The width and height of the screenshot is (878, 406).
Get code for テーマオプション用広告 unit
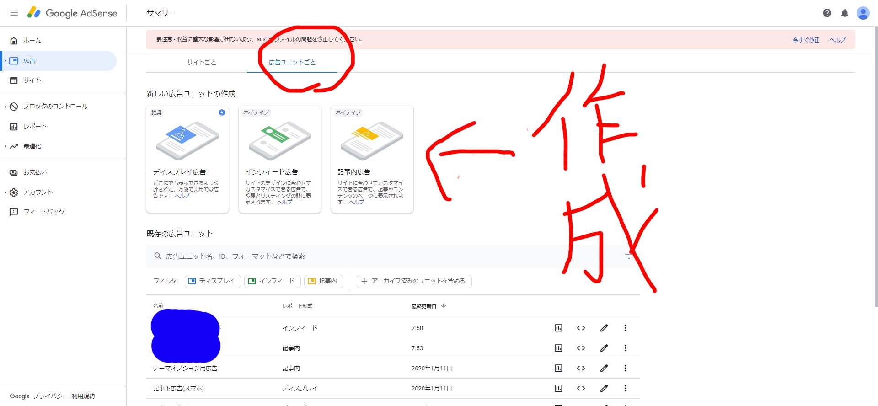(581, 368)
